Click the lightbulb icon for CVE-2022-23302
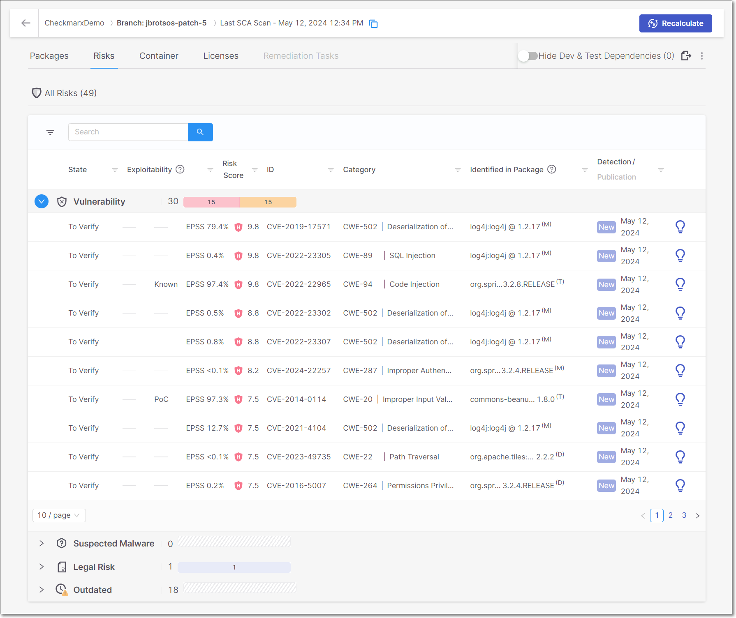The image size is (736, 618). tap(680, 313)
